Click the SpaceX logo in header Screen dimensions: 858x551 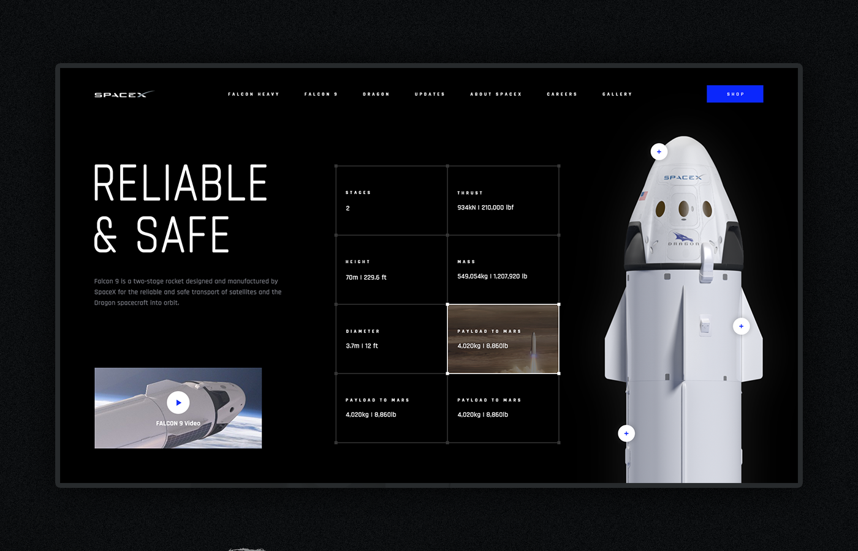point(124,94)
